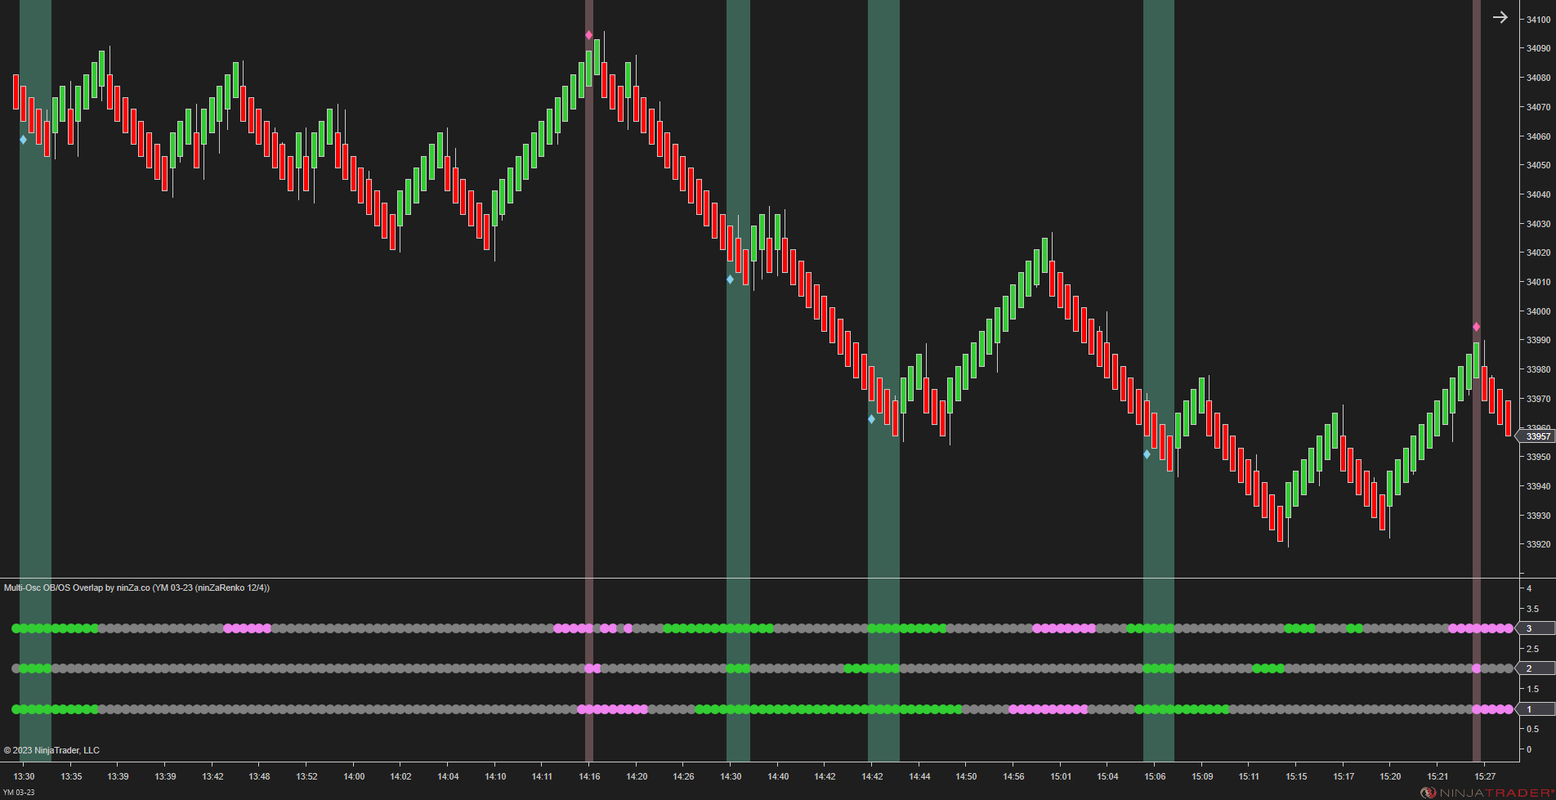Click the brown vertical highlight bar at 14:16
Image resolution: width=1556 pixels, height=800 pixels.
pyautogui.click(x=588, y=327)
